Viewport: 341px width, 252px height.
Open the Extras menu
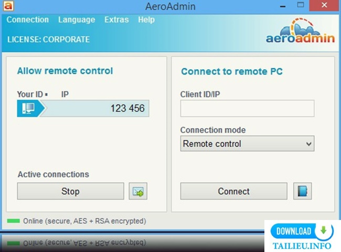coord(116,20)
